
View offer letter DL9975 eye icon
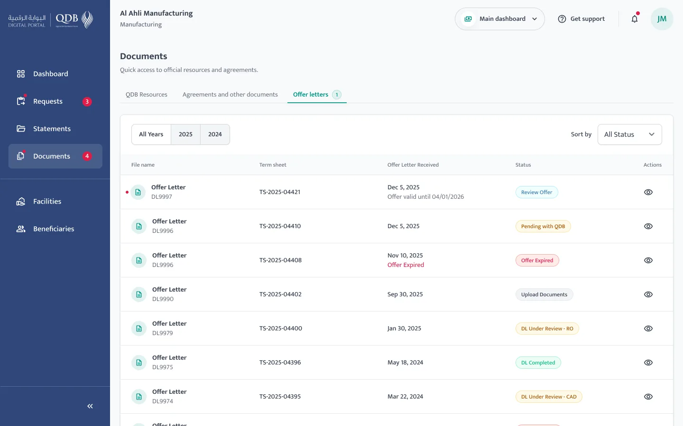click(648, 363)
